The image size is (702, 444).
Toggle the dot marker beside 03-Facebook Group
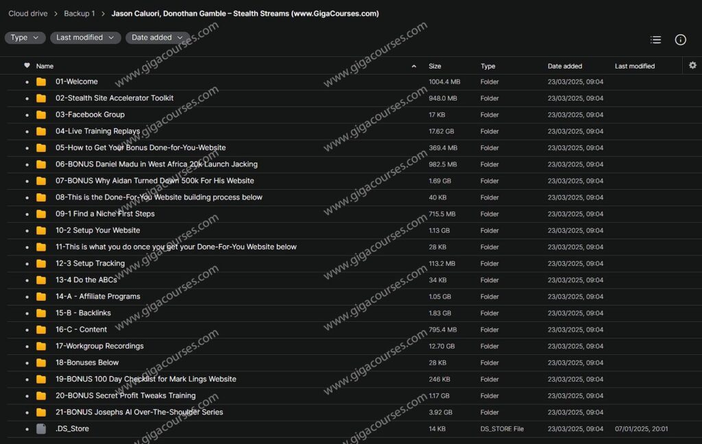tap(27, 115)
